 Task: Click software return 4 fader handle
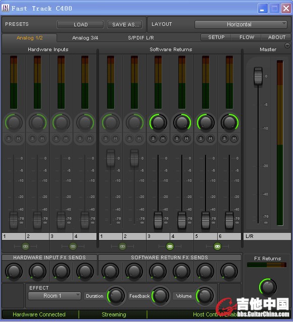[x=182, y=221]
